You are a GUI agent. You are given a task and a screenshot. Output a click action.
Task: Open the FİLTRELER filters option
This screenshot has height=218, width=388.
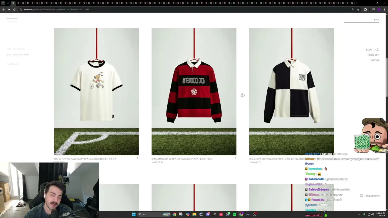click(13, 64)
